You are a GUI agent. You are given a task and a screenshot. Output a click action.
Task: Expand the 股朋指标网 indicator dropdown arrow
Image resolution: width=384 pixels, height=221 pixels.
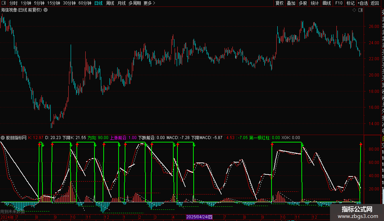coord(3,138)
